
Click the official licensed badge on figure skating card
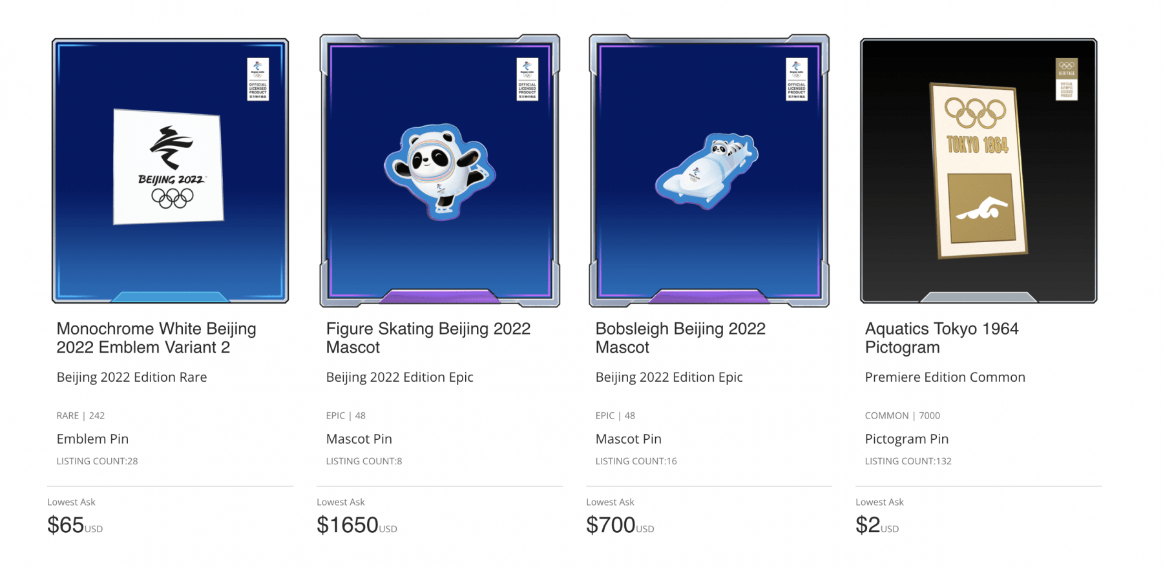click(x=527, y=79)
